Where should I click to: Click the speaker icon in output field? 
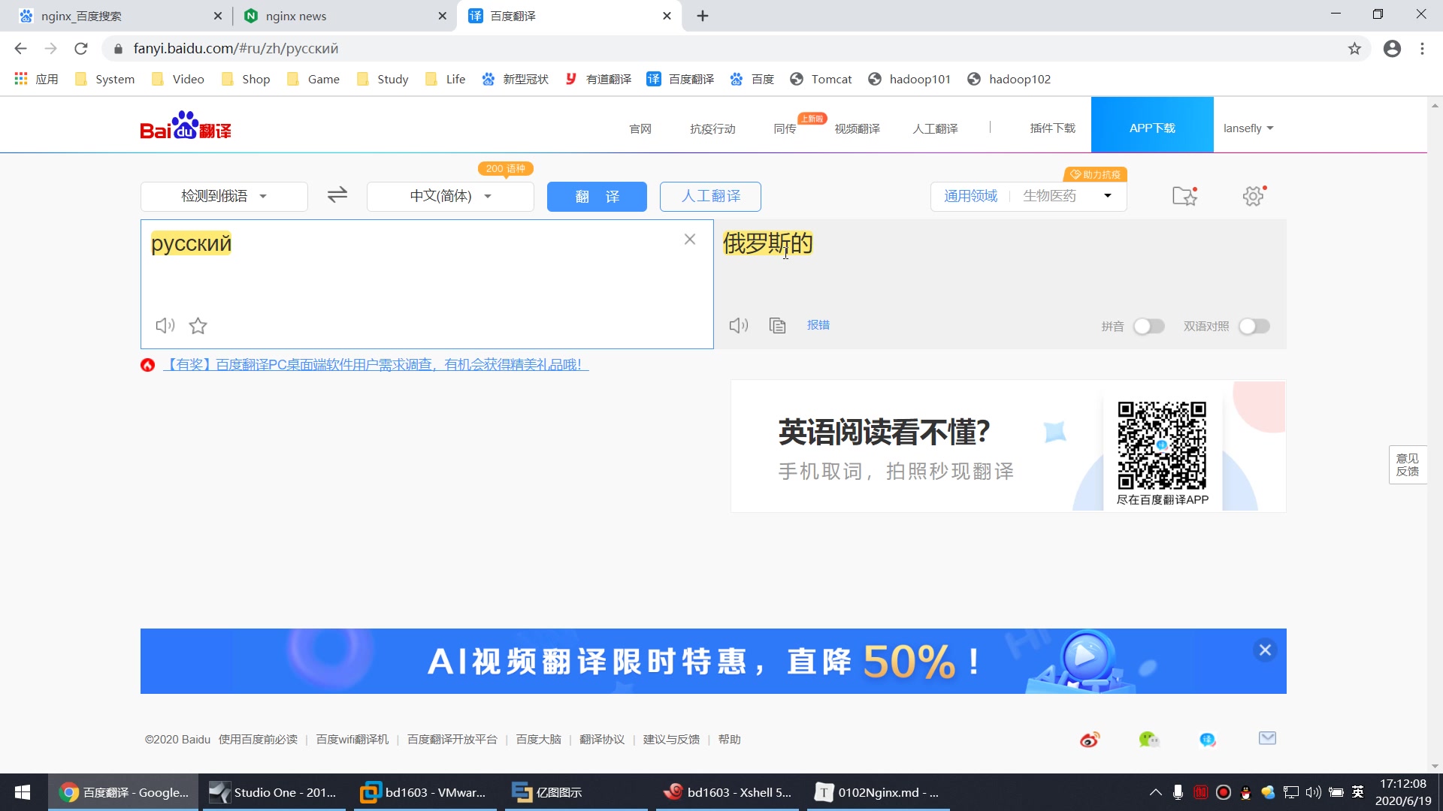(740, 325)
